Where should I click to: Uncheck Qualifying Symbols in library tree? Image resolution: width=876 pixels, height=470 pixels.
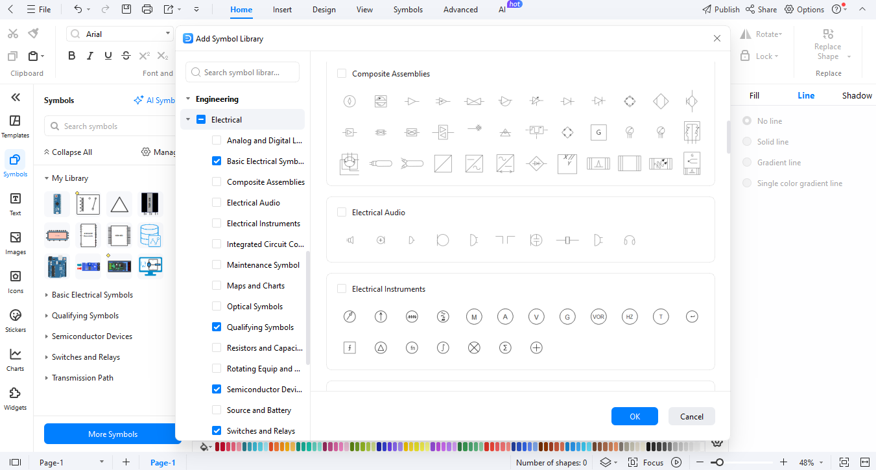coord(217,327)
